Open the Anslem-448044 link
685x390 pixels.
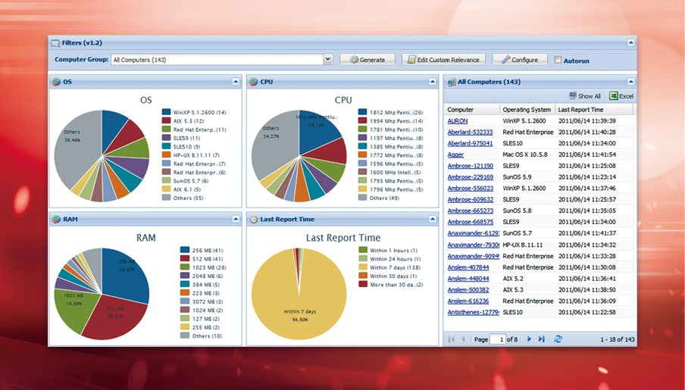[468, 279]
